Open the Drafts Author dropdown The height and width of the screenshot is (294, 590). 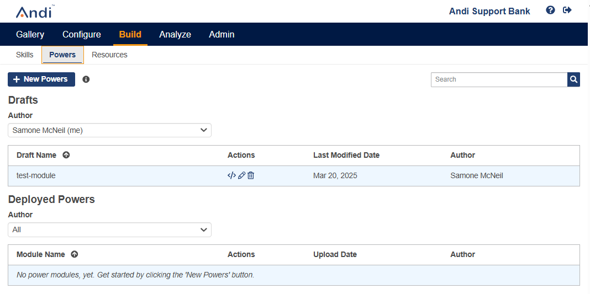click(x=109, y=130)
